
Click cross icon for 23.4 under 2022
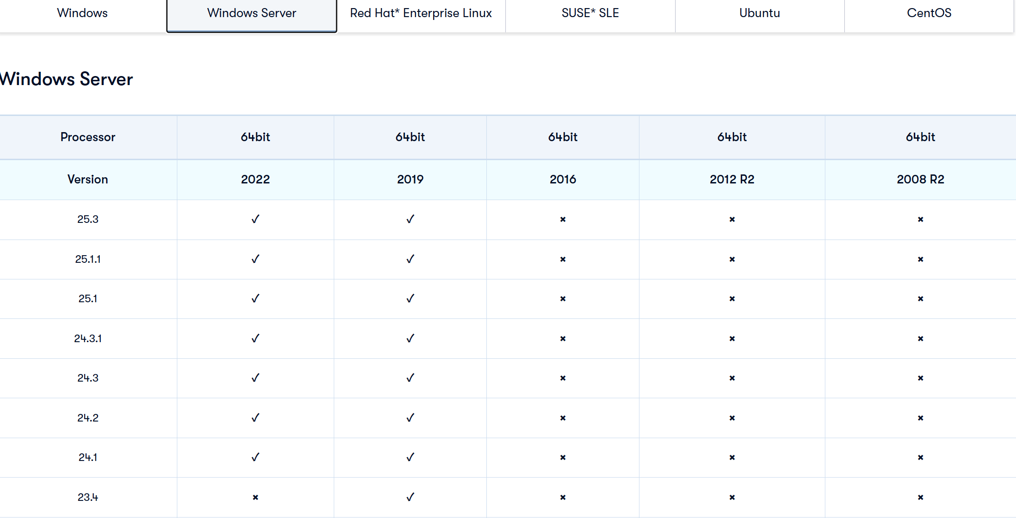(255, 497)
